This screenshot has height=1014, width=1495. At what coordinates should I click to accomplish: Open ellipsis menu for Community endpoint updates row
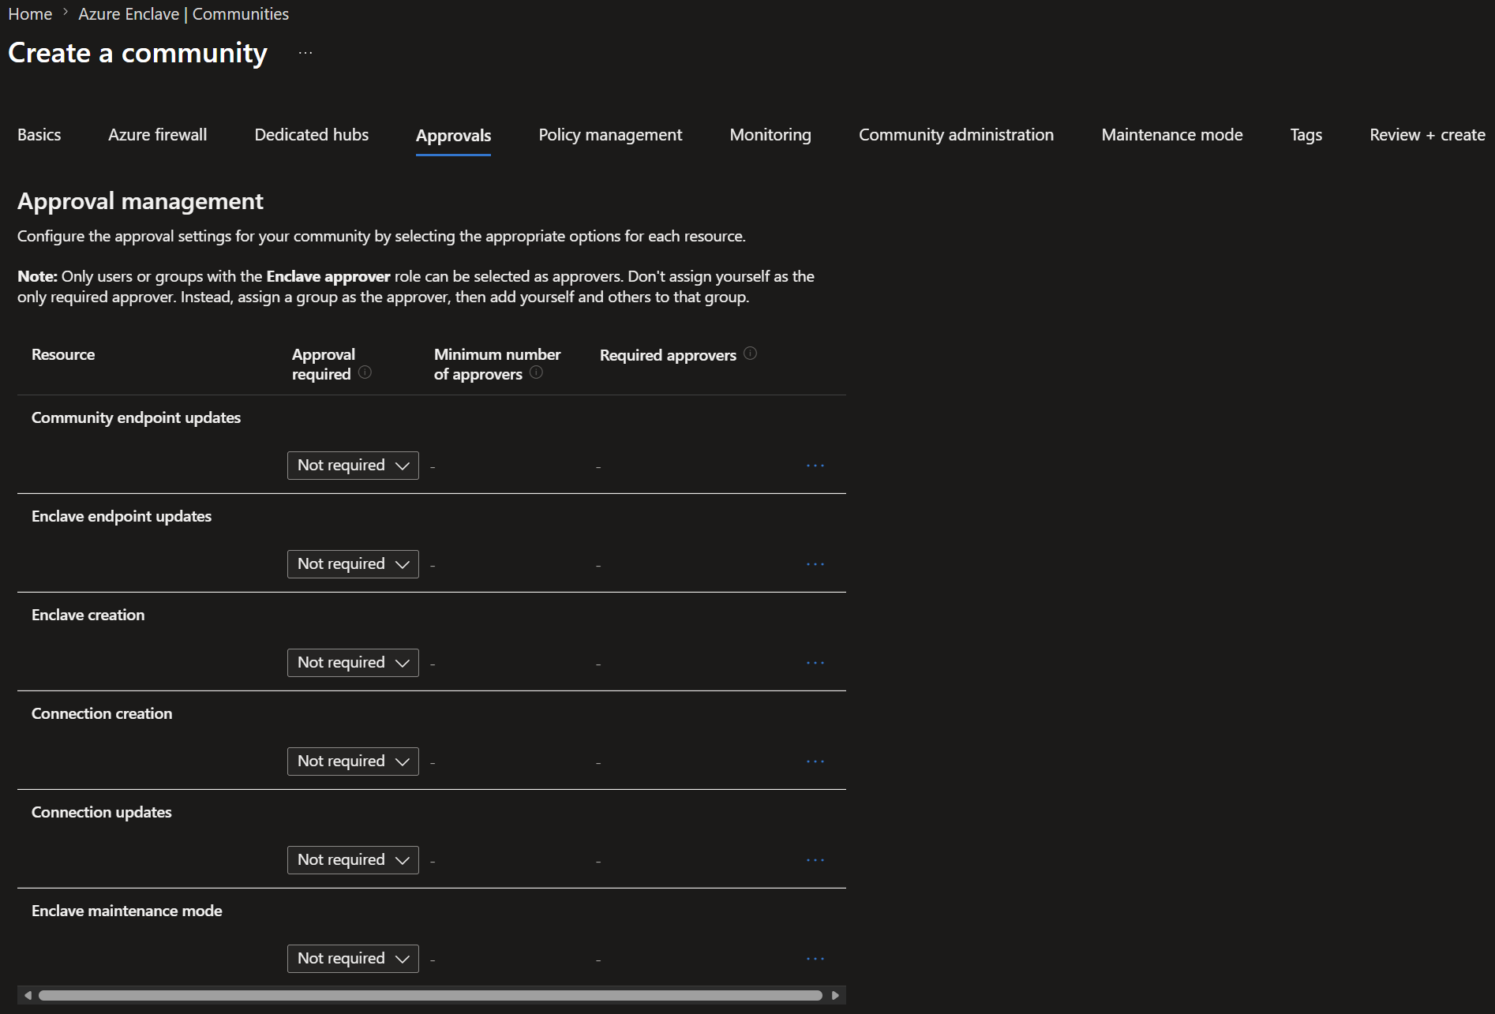click(815, 466)
